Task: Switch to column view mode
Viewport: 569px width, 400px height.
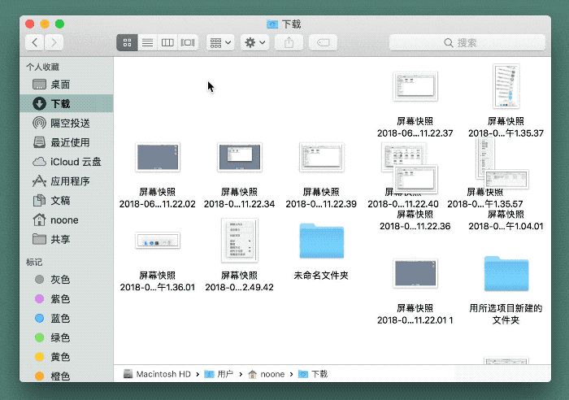Action: tap(167, 42)
